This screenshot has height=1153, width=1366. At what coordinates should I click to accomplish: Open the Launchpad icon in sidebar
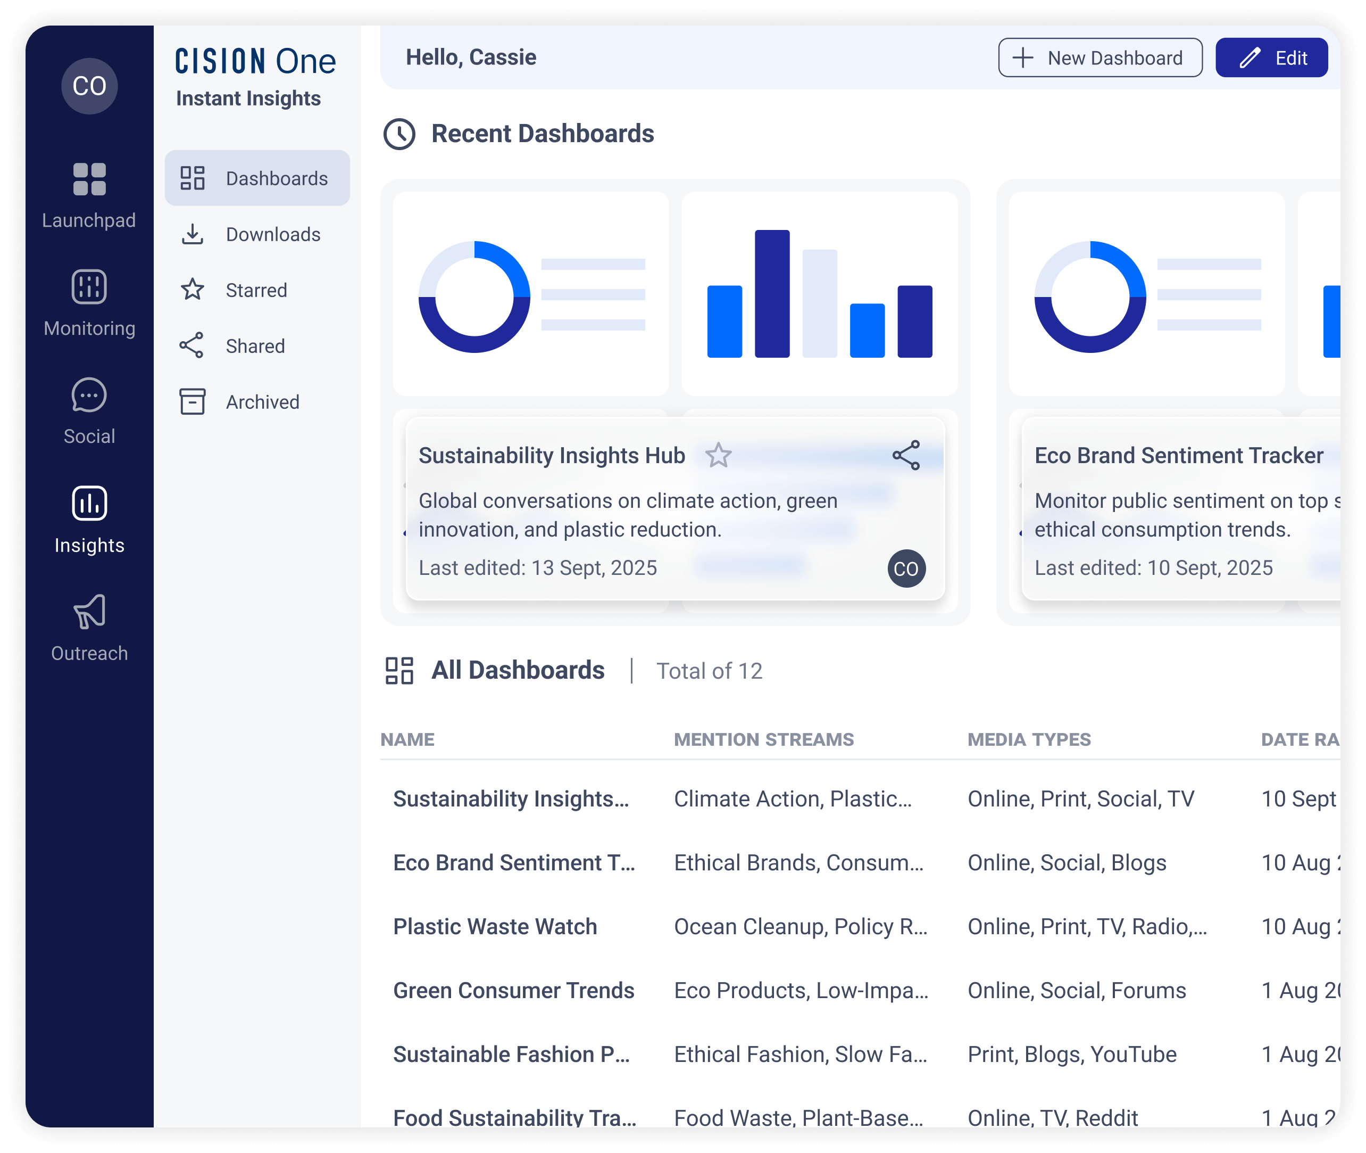click(x=89, y=180)
